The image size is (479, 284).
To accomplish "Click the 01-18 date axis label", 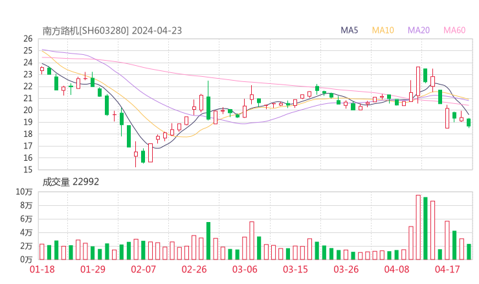I will (42, 269).
